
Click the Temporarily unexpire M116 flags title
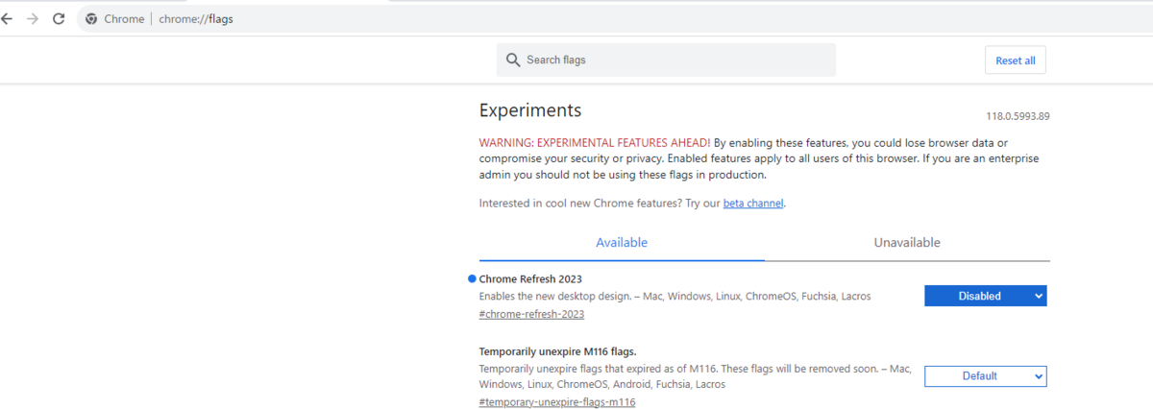coord(557,351)
